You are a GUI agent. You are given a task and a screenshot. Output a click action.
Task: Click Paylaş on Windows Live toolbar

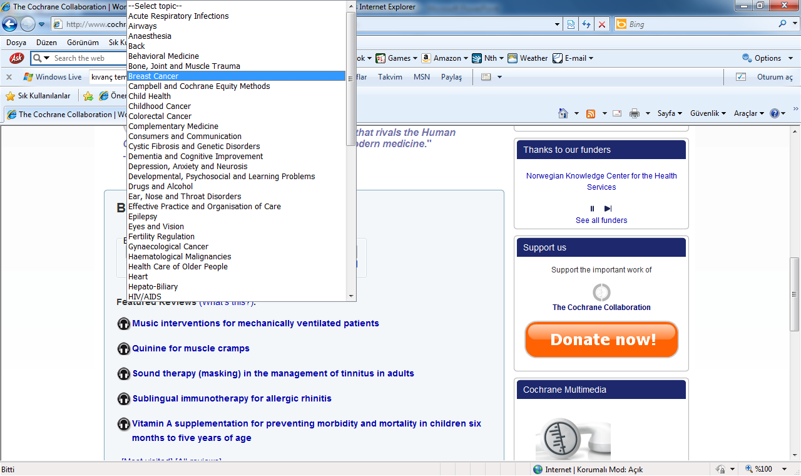pyautogui.click(x=451, y=77)
